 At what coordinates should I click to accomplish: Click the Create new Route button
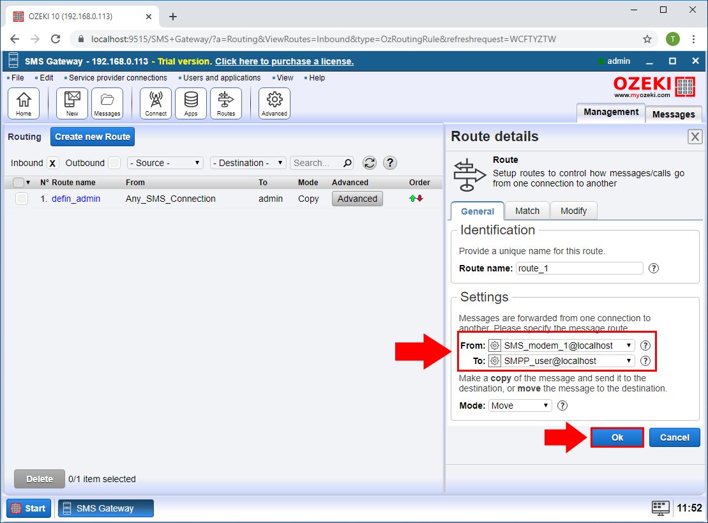pos(93,137)
